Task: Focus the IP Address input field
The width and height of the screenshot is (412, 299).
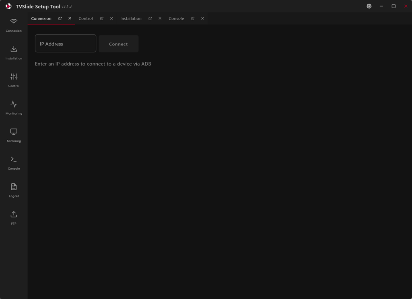Action: click(66, 43)
